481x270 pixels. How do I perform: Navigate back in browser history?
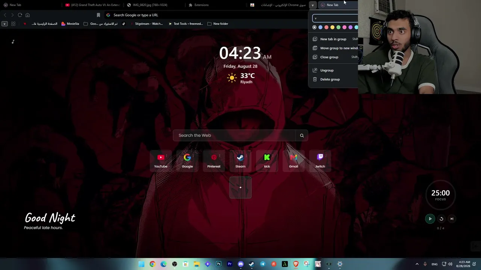(5, 15)
